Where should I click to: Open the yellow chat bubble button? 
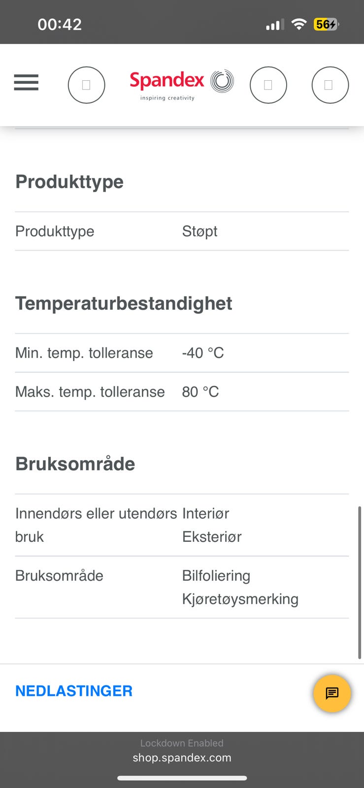[x=332, y=693]
